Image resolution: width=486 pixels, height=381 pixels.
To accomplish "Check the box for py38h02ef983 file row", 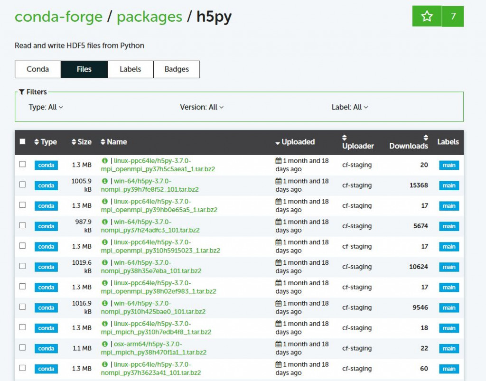I will [x=22, y=287].
